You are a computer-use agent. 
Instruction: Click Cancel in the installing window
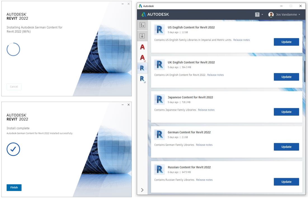[14, 87]
